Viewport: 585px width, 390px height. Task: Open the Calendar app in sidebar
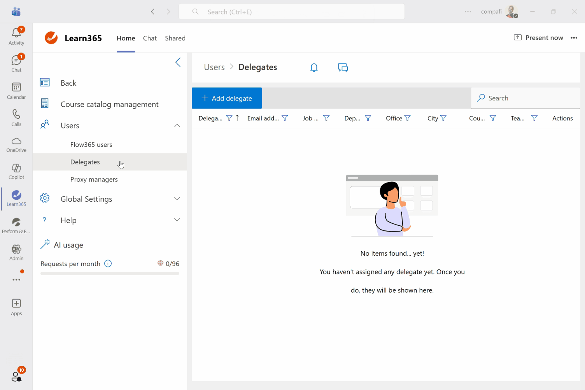coord(16,91)
